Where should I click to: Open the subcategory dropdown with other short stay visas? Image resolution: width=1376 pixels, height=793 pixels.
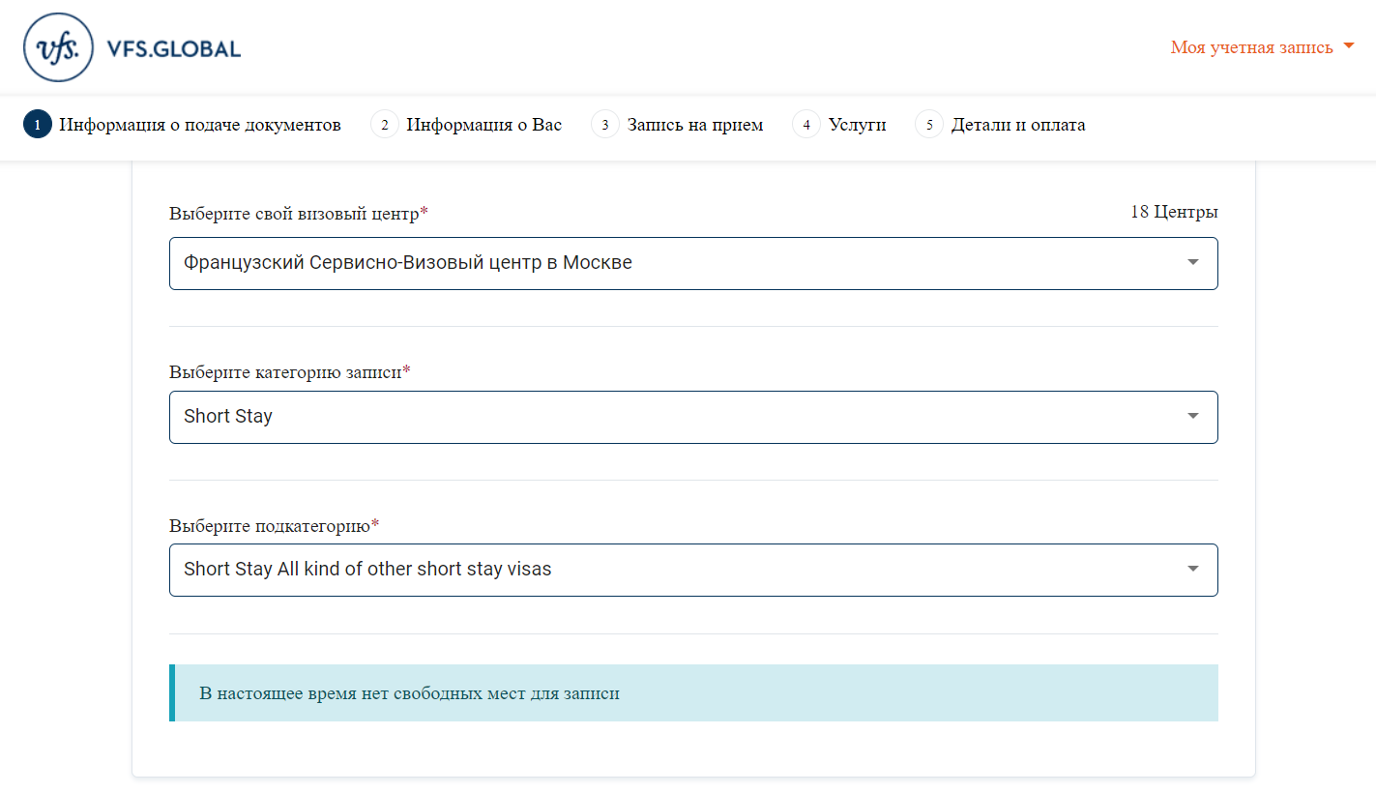[693, 570]
